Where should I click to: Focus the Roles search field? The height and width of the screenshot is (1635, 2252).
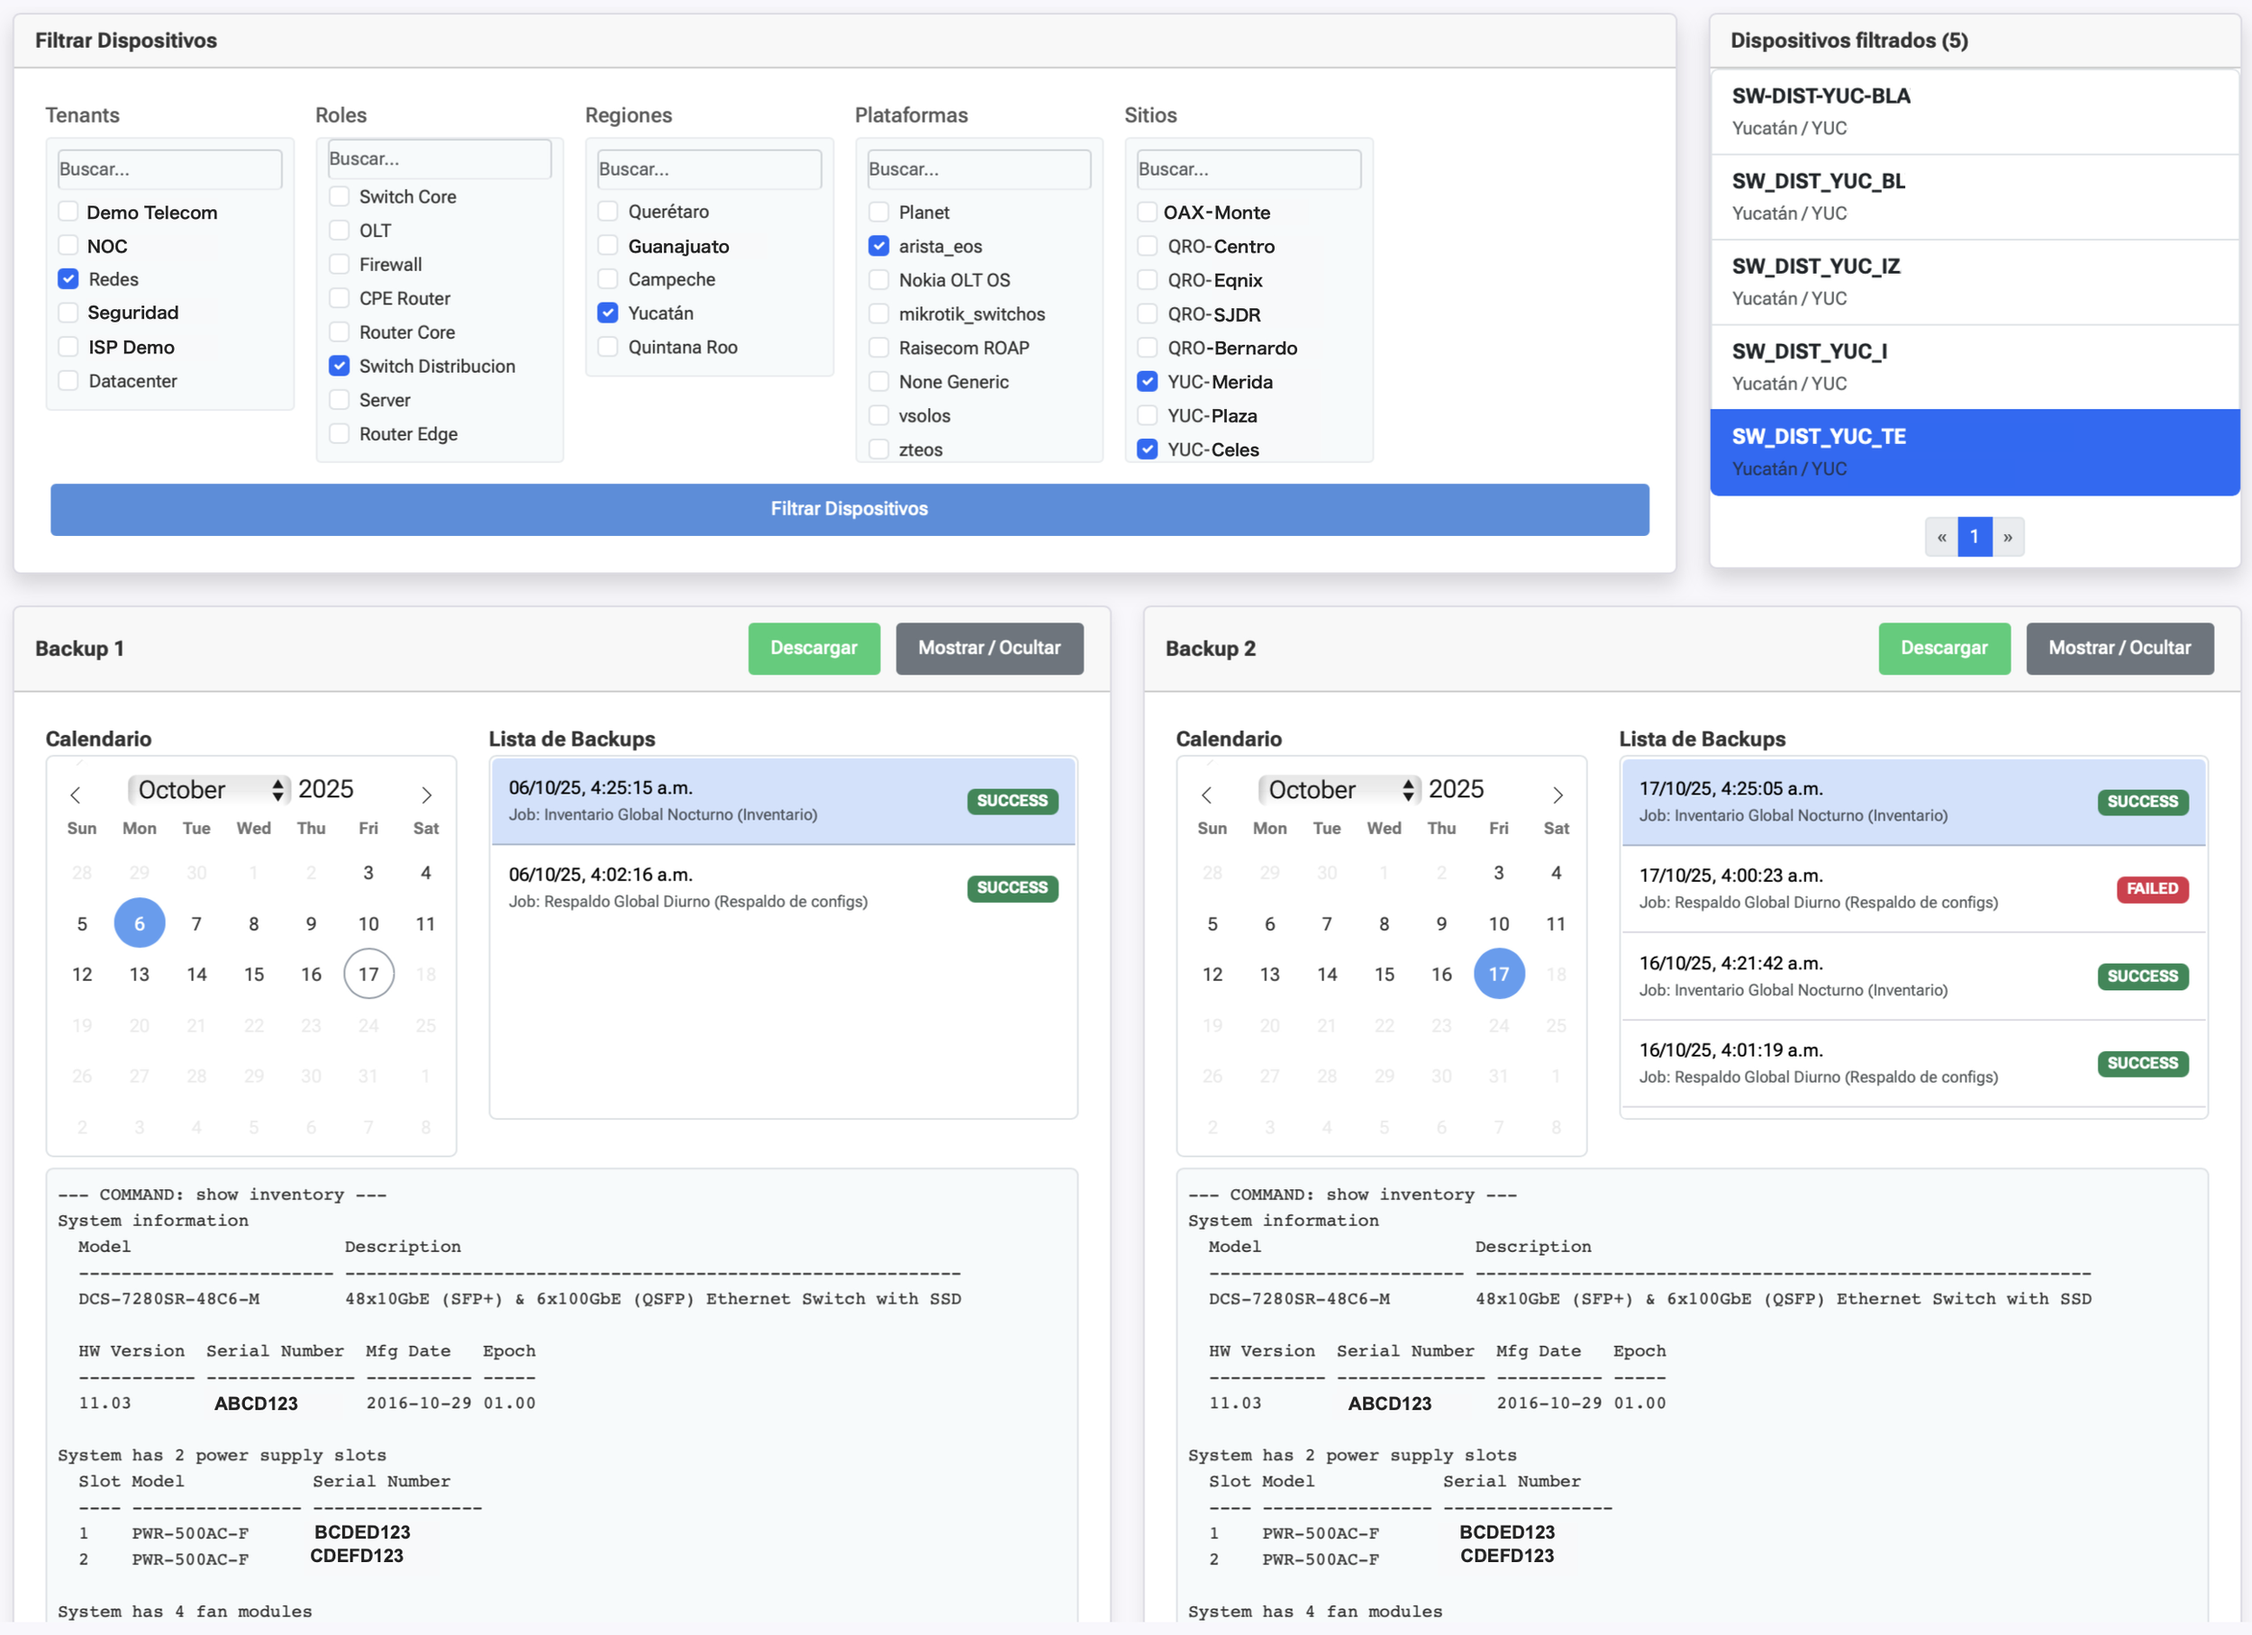coord(440,159)
